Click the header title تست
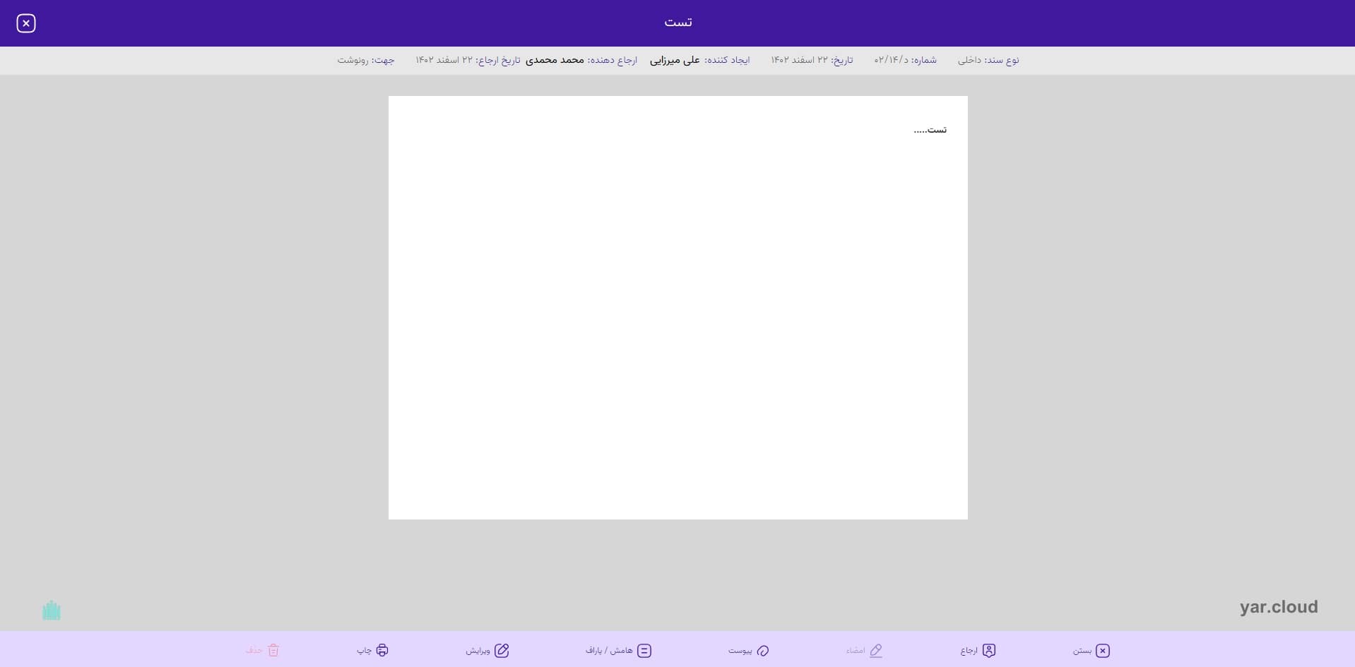 tap(677, 23)
